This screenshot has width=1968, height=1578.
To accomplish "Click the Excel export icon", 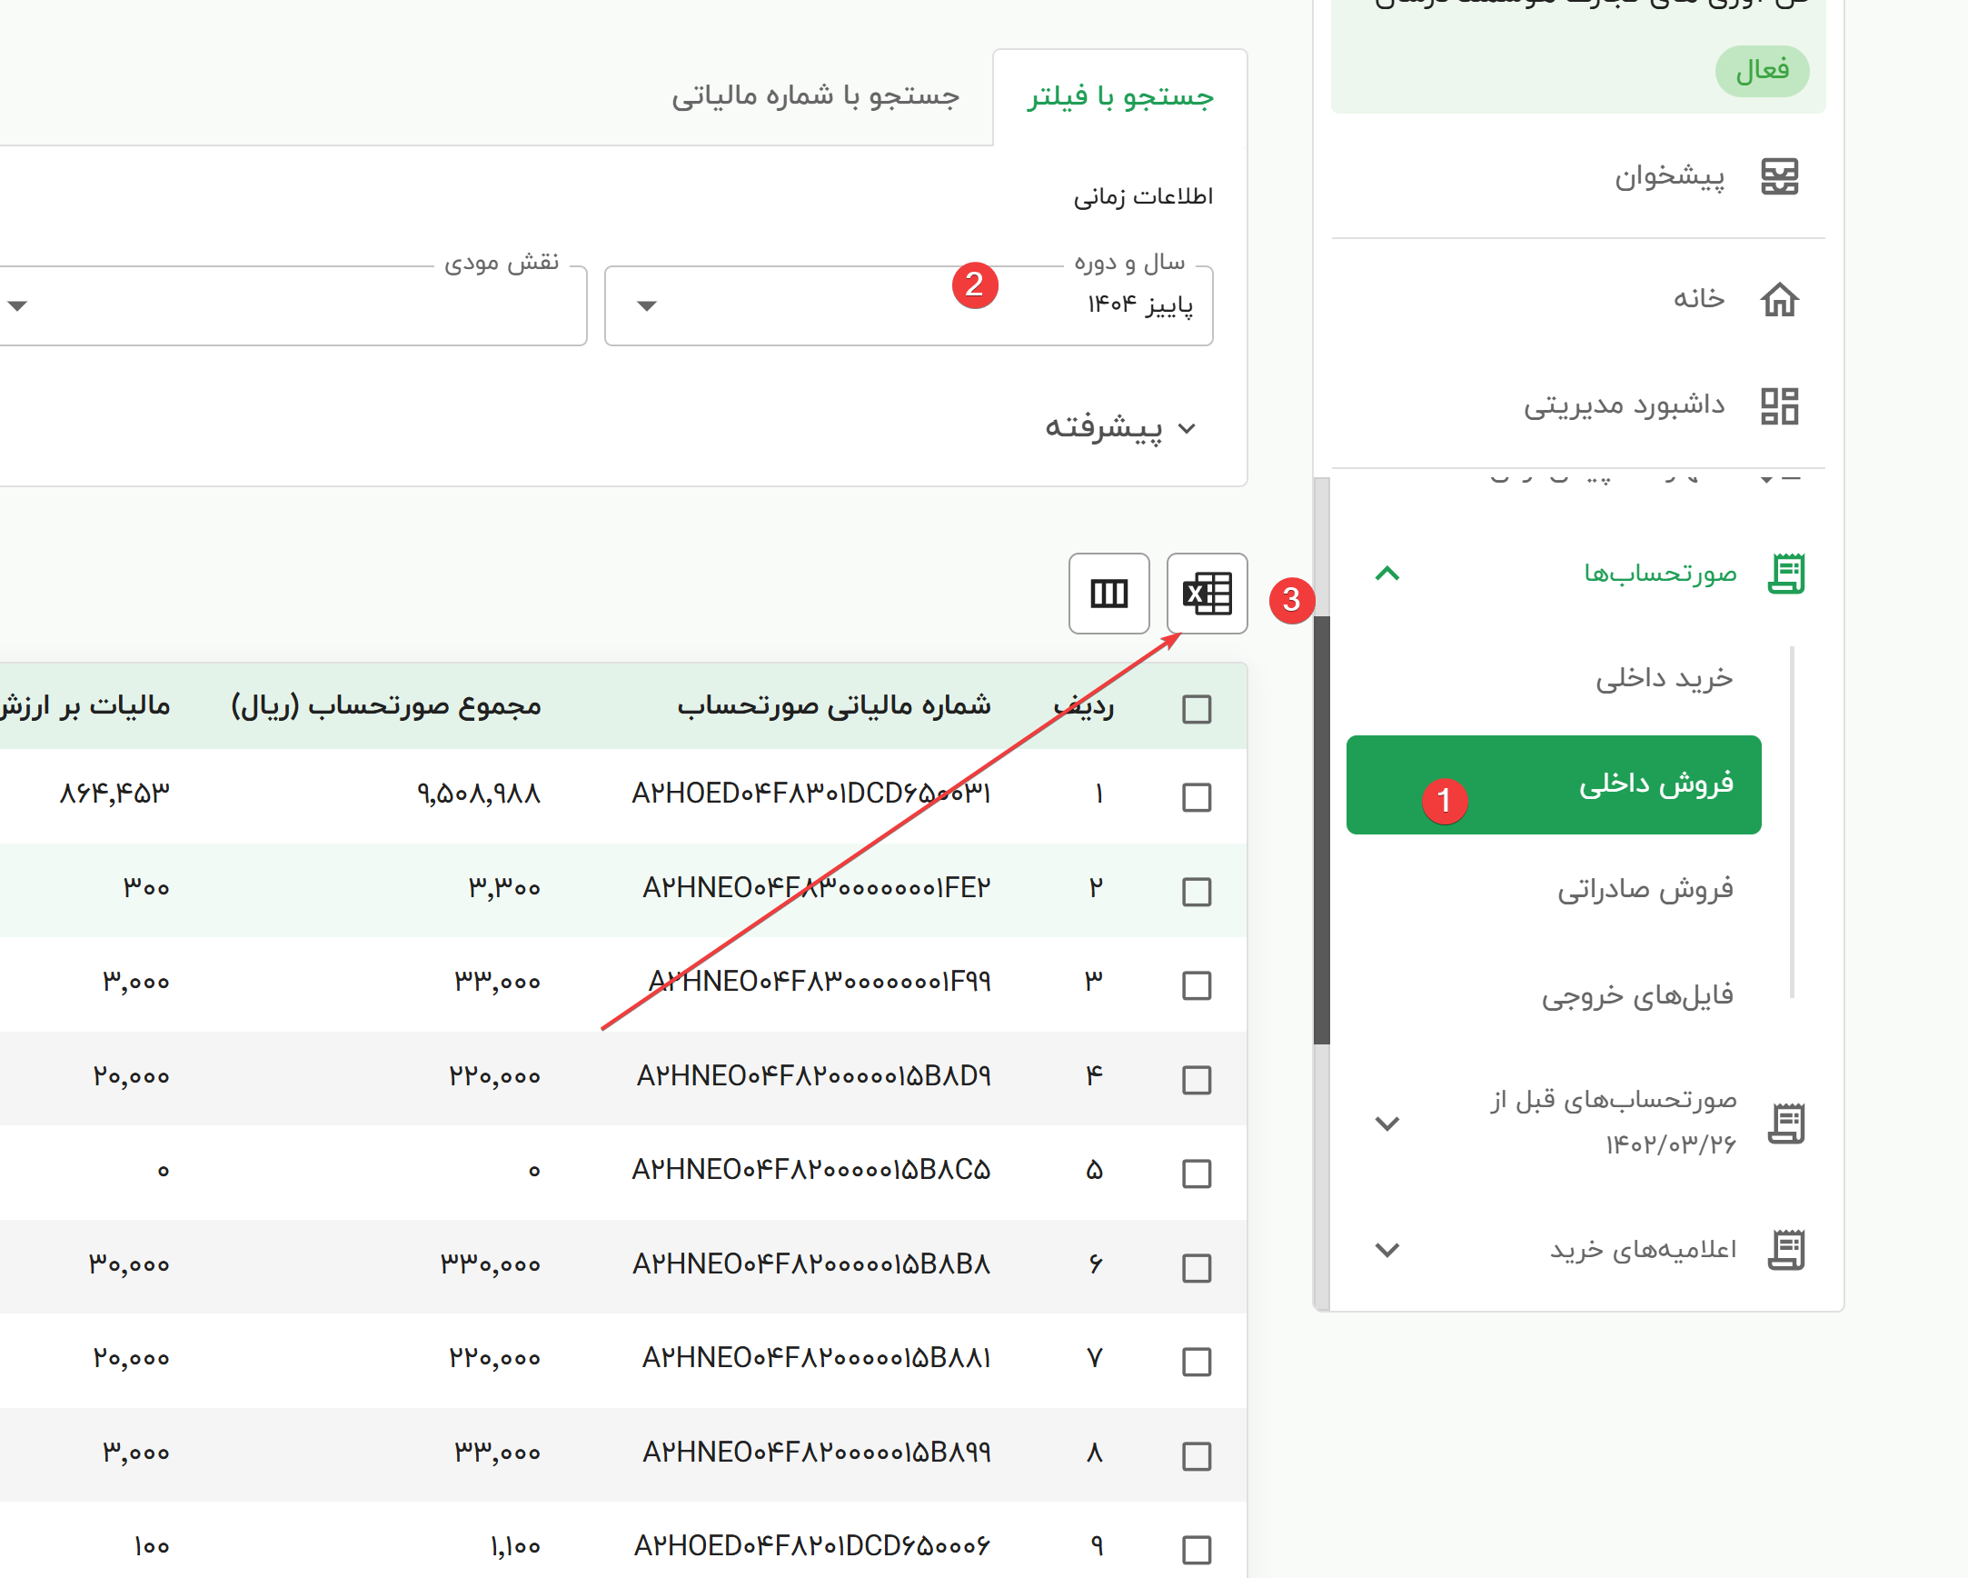I will pyautogui.click(x=1207, y=594).
